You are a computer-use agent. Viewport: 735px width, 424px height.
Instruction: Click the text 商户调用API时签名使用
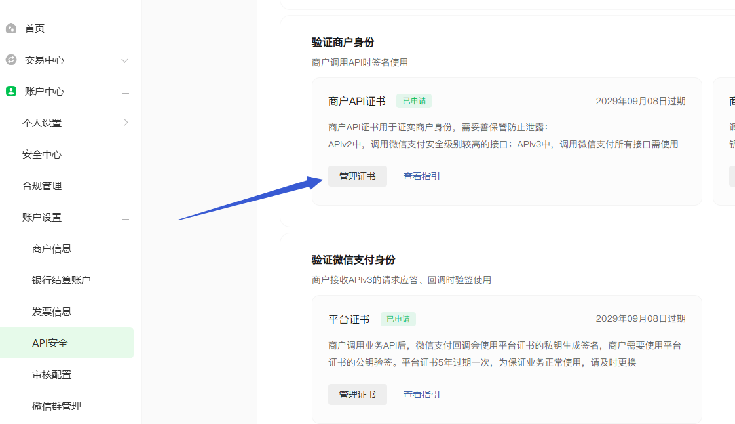(x=360, y=62)
